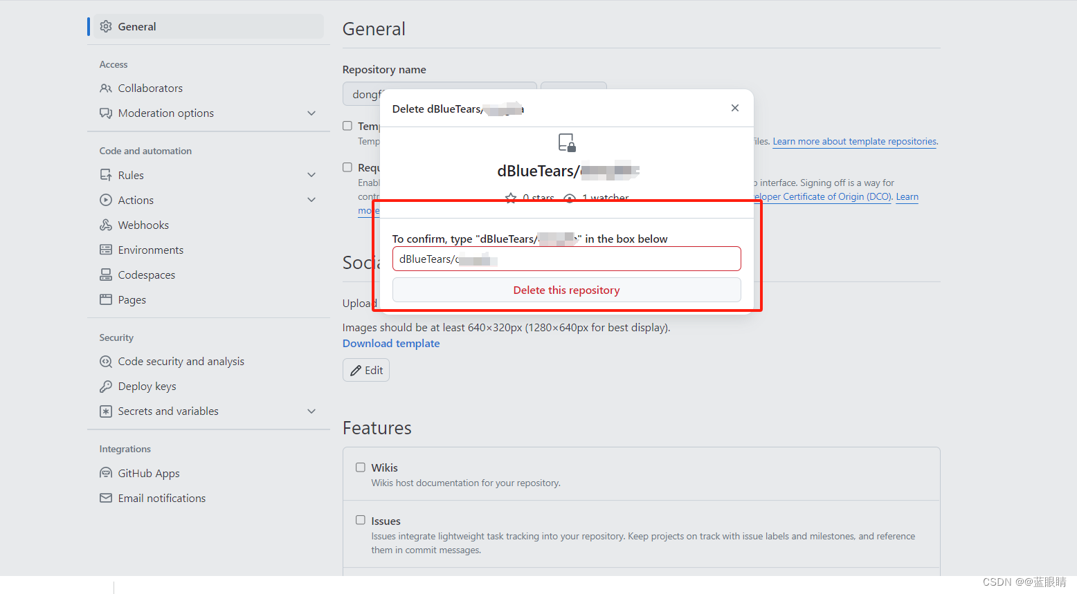This screenshot has width=1077, height=594.
Task: Open Learn more about template repositories link
Action: (855, 141)
